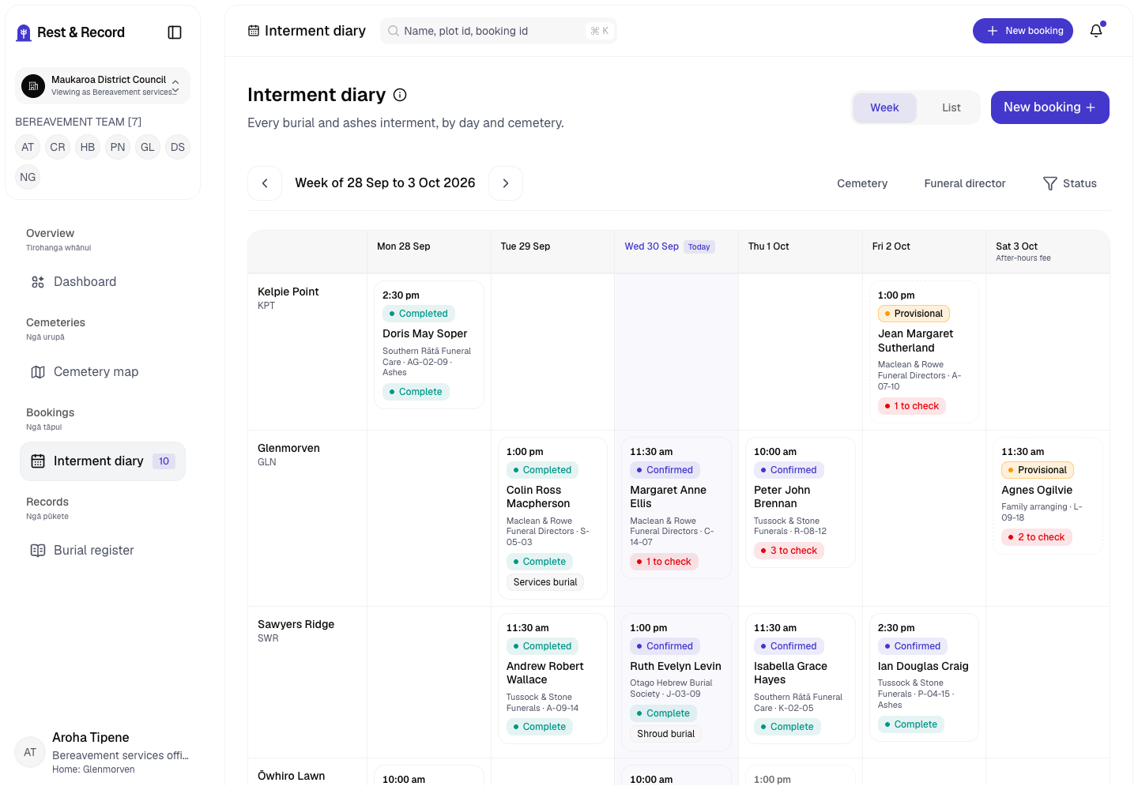Open the Status filter
This screenshot has width=1138, height=790.
pos(1070,183)
